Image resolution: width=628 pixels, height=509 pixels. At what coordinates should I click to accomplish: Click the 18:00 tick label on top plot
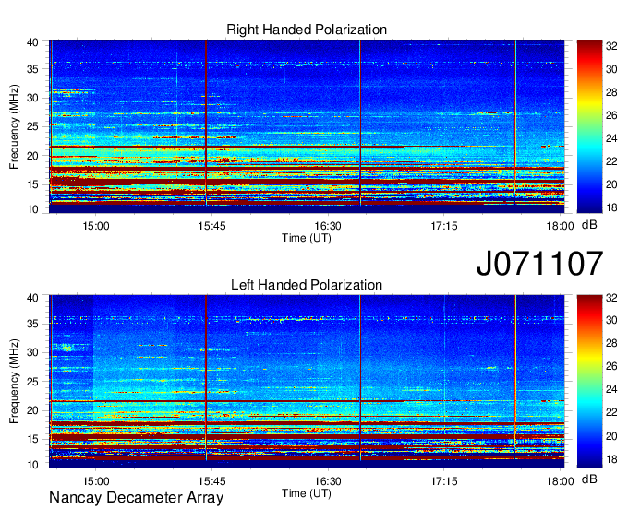click(560, 226)
